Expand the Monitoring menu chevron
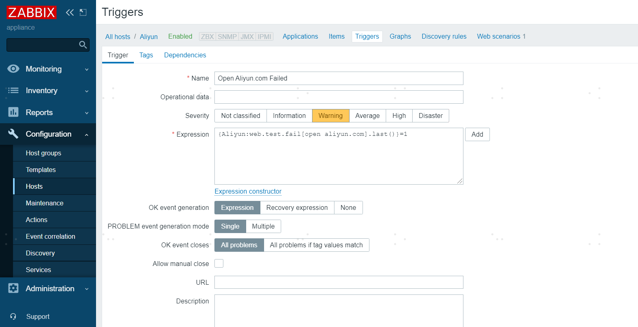The width and height of the screenshot is (638, 327). click(x=87, y=70)
